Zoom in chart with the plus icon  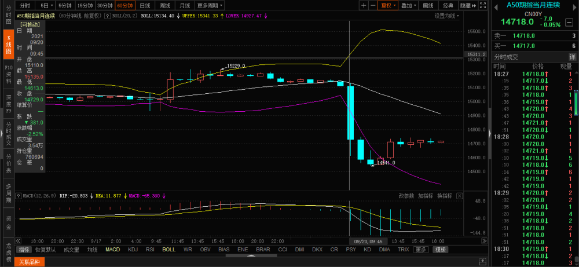click(364, 6)
